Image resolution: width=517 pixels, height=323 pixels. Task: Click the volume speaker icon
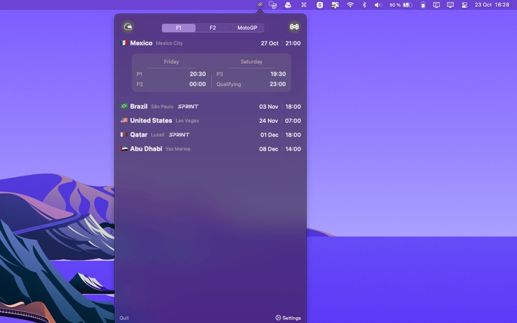tap(378, 5)
